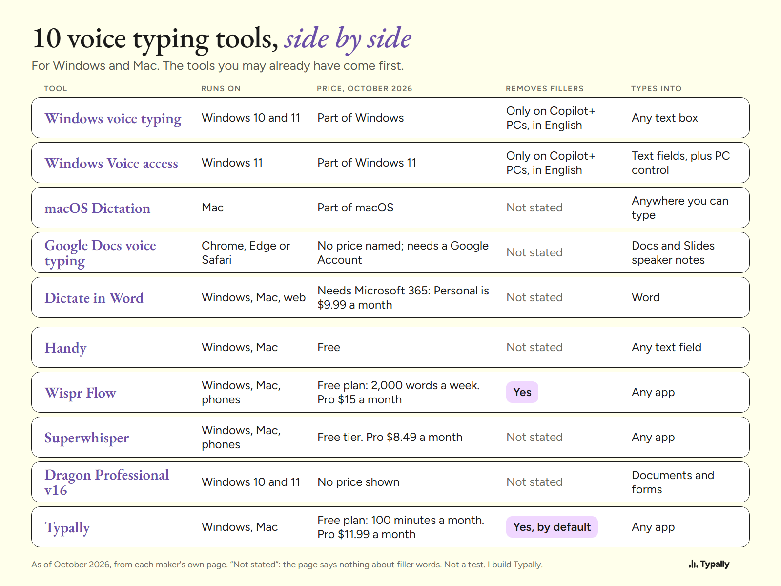The height and width of the screenshot is (586, 781).
Task: Click the 'Part of macOS' price cell
Action: [355, 208]
